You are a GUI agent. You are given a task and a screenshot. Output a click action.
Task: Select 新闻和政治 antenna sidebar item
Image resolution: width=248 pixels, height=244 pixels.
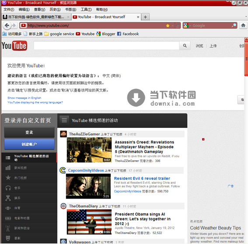coord(29,228)
